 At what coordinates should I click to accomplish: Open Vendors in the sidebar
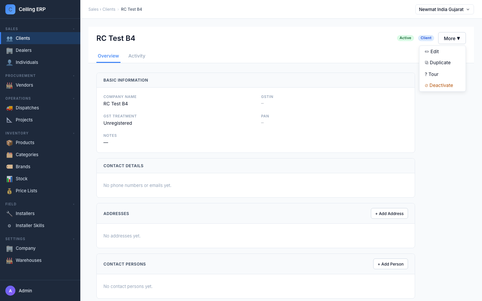click(x=40, y=85)
